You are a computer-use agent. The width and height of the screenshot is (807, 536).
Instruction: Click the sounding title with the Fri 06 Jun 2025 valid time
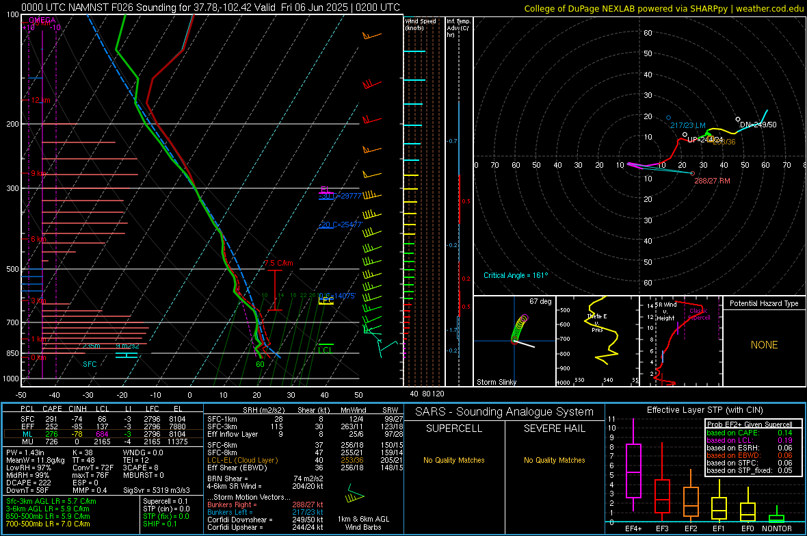211,8
